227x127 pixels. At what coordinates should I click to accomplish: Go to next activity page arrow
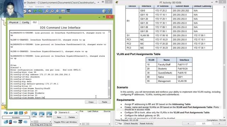pyautogui.click(x=219, y=123)
